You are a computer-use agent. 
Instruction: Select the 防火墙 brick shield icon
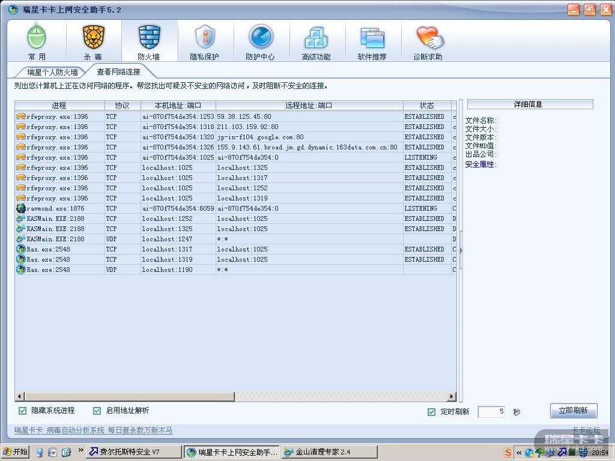(x=149, y=41)
